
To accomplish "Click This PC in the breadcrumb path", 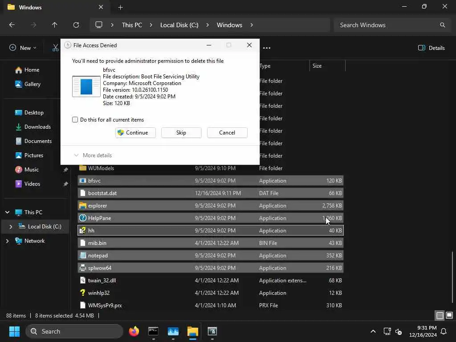I will click(x=132, y=25).
